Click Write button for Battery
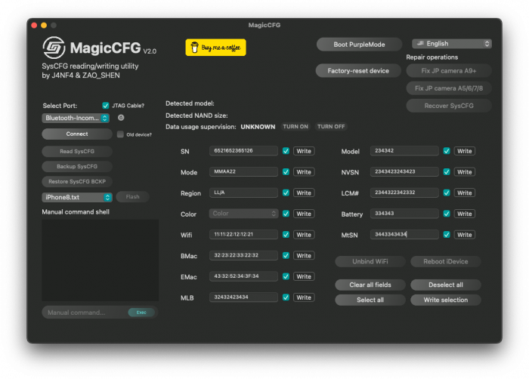 click(x=464, y=214)
